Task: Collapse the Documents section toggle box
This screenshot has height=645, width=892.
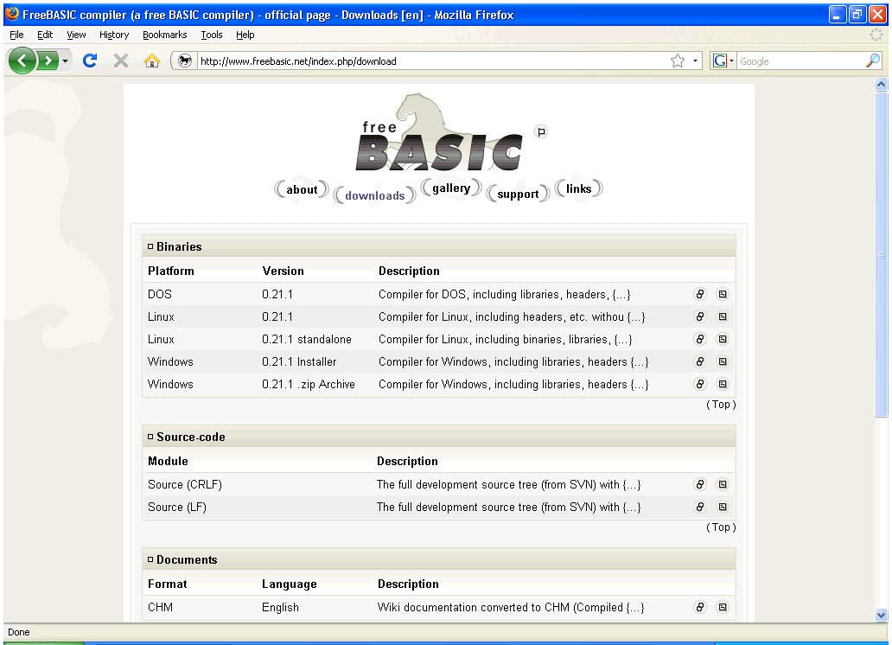Action: pos(150,559)
